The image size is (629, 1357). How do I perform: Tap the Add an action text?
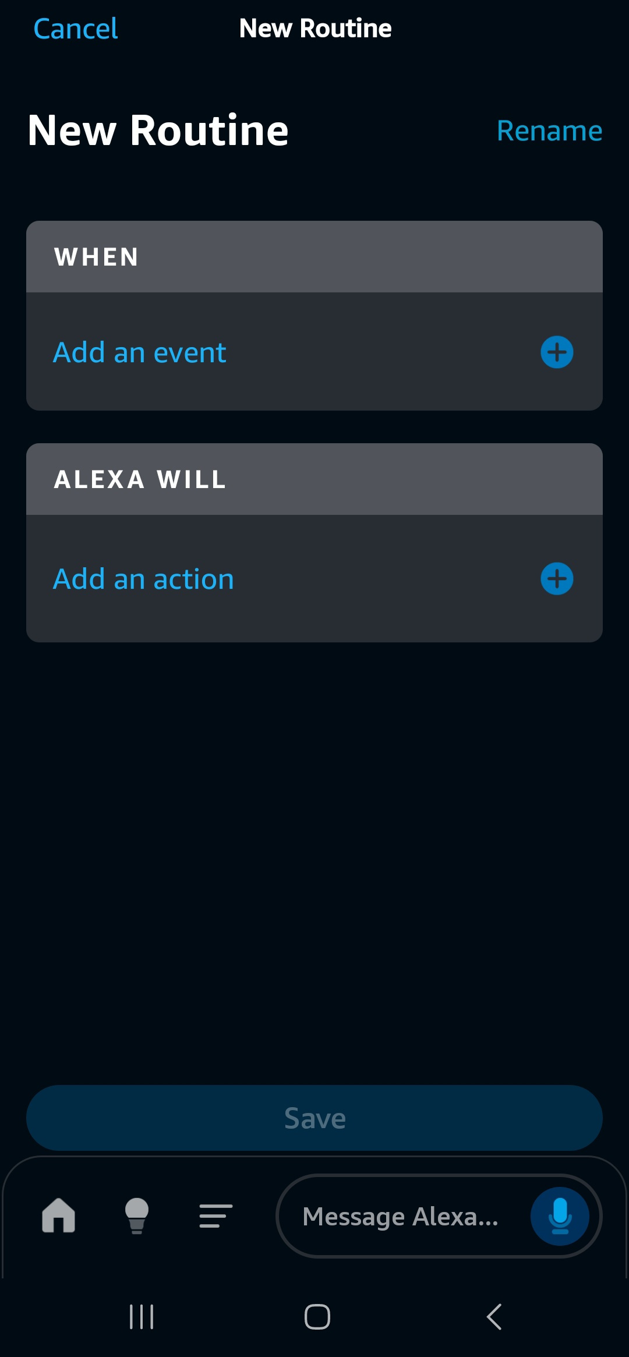click(x=144, y=579)
